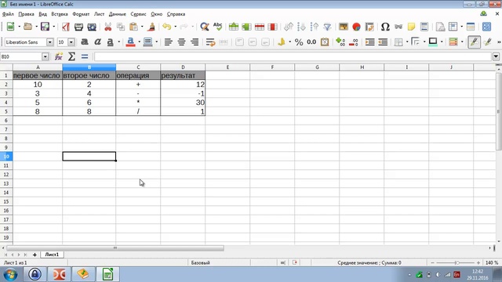
Task: Select row 6 header
Action: [6, 120]
